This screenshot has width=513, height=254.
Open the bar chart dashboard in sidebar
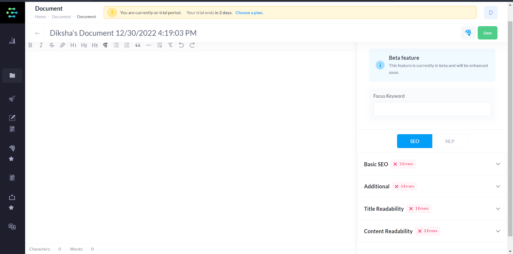click(x=12, y=40)
